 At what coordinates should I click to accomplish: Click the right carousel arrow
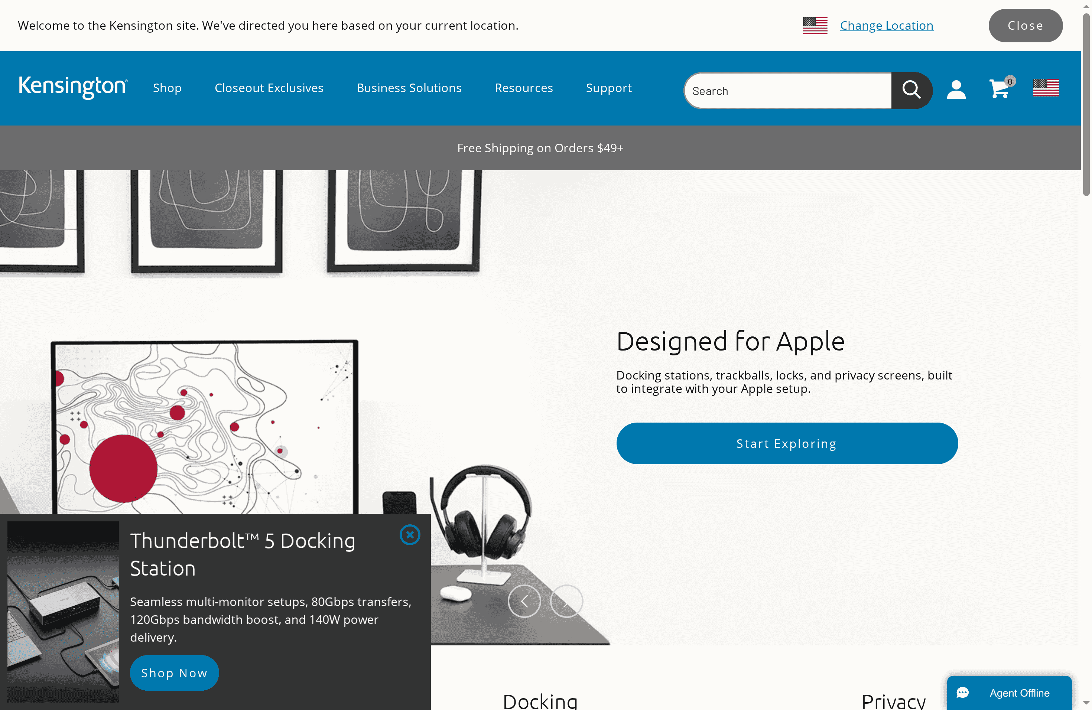566,601
